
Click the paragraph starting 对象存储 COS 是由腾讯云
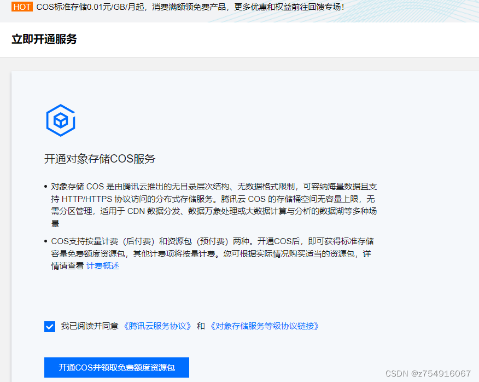(x=214, y=205)
